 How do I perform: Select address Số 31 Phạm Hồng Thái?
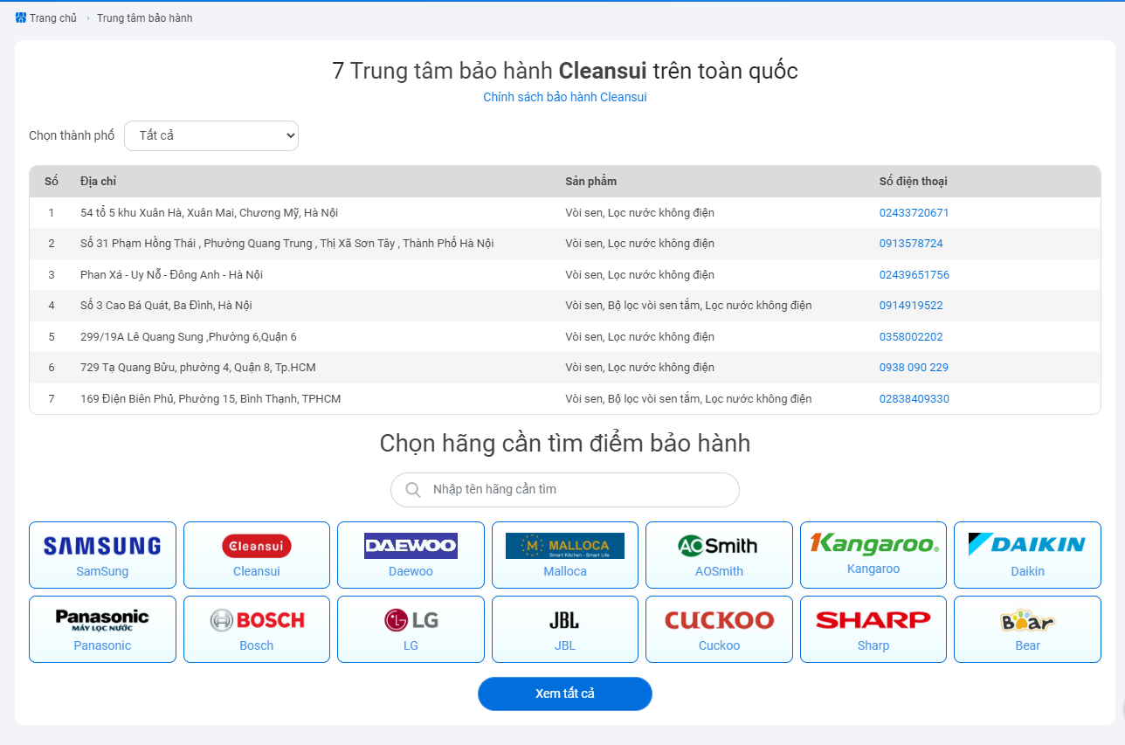(x=286, y=244)
